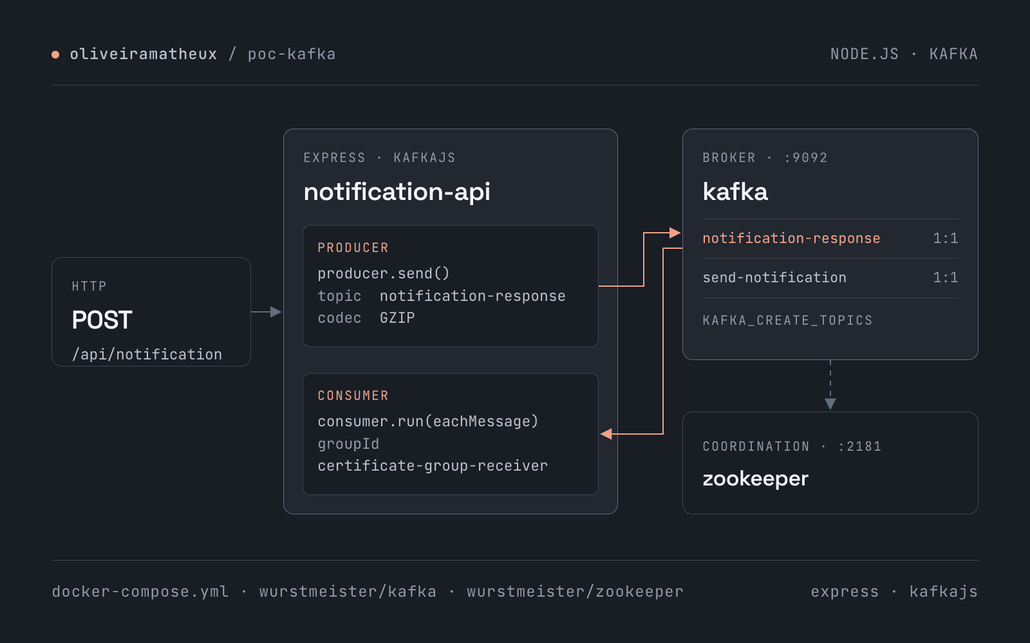Select the orange "notification-response" topic row in kafka
This screenshot has height=643, width=1030.
pos(830,239)
